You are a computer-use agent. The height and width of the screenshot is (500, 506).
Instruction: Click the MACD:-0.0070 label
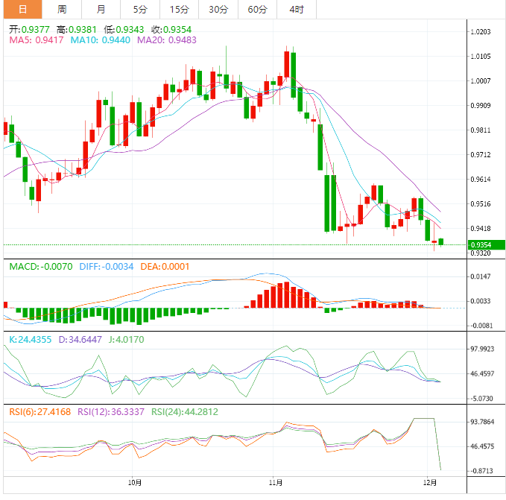coord(41,267)
